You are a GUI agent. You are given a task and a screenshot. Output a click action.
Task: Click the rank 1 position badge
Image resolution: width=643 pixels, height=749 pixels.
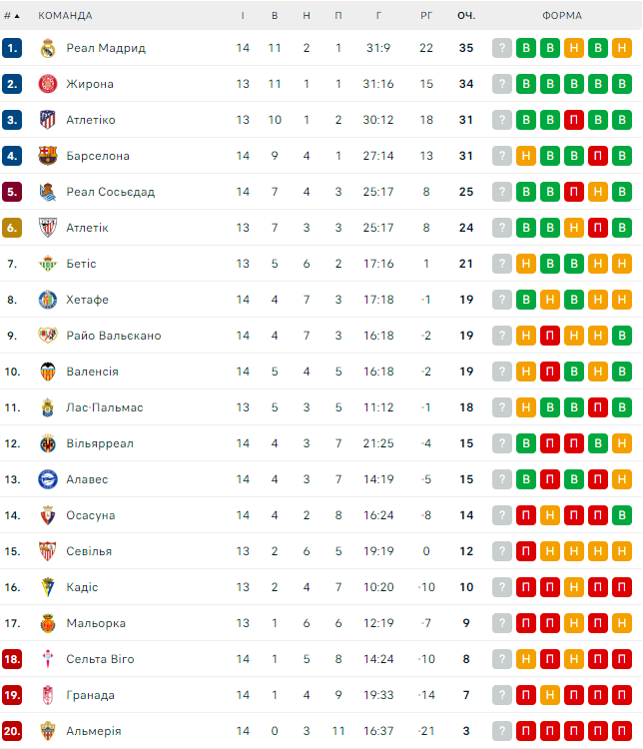click(x=12, y=48)
